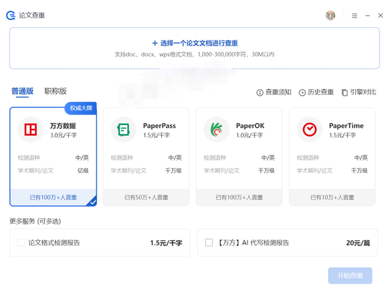Click 已有10万+人查重 under PaperTime
Viewport: 384px width, 287px height.
[332, 197]
